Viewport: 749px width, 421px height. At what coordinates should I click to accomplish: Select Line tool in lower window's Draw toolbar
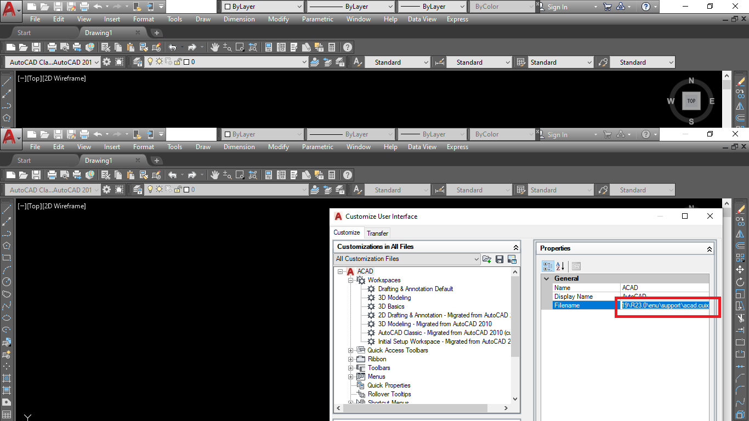click(x=7, y=209)
